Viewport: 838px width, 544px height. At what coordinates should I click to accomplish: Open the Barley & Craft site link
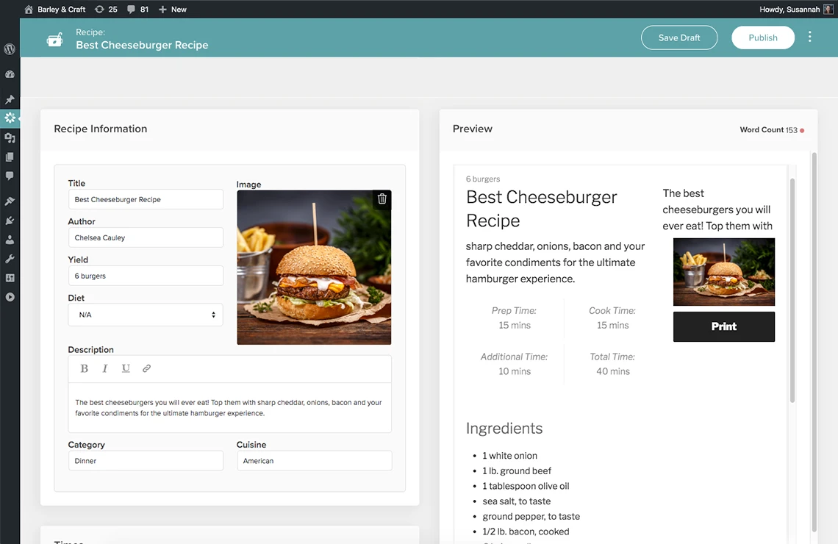pyautogui.click(x=62, y=9)
